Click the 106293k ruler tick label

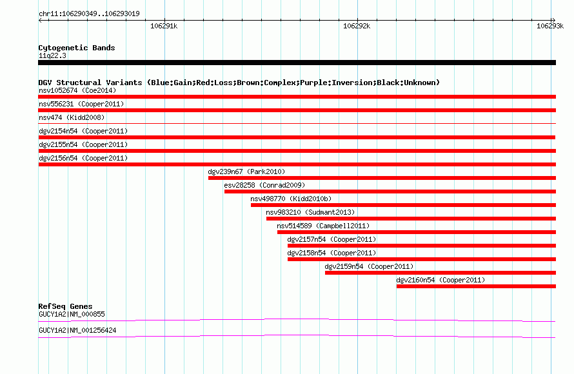coord(550,26)
